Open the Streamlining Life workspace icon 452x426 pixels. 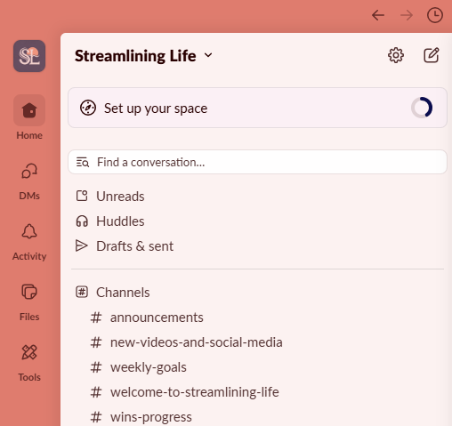[x=29, y=56]
